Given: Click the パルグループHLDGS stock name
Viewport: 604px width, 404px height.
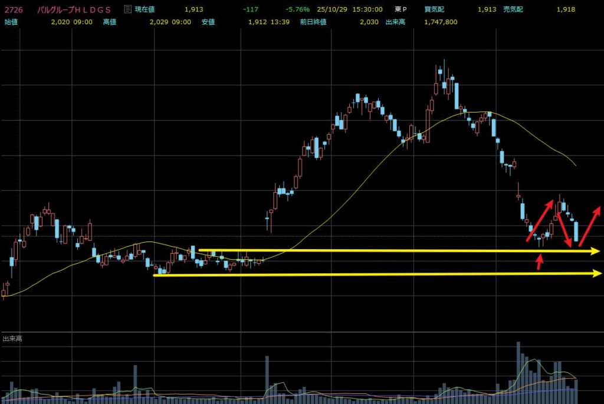Looking at the screenshot, I should (x=73, y=9).
